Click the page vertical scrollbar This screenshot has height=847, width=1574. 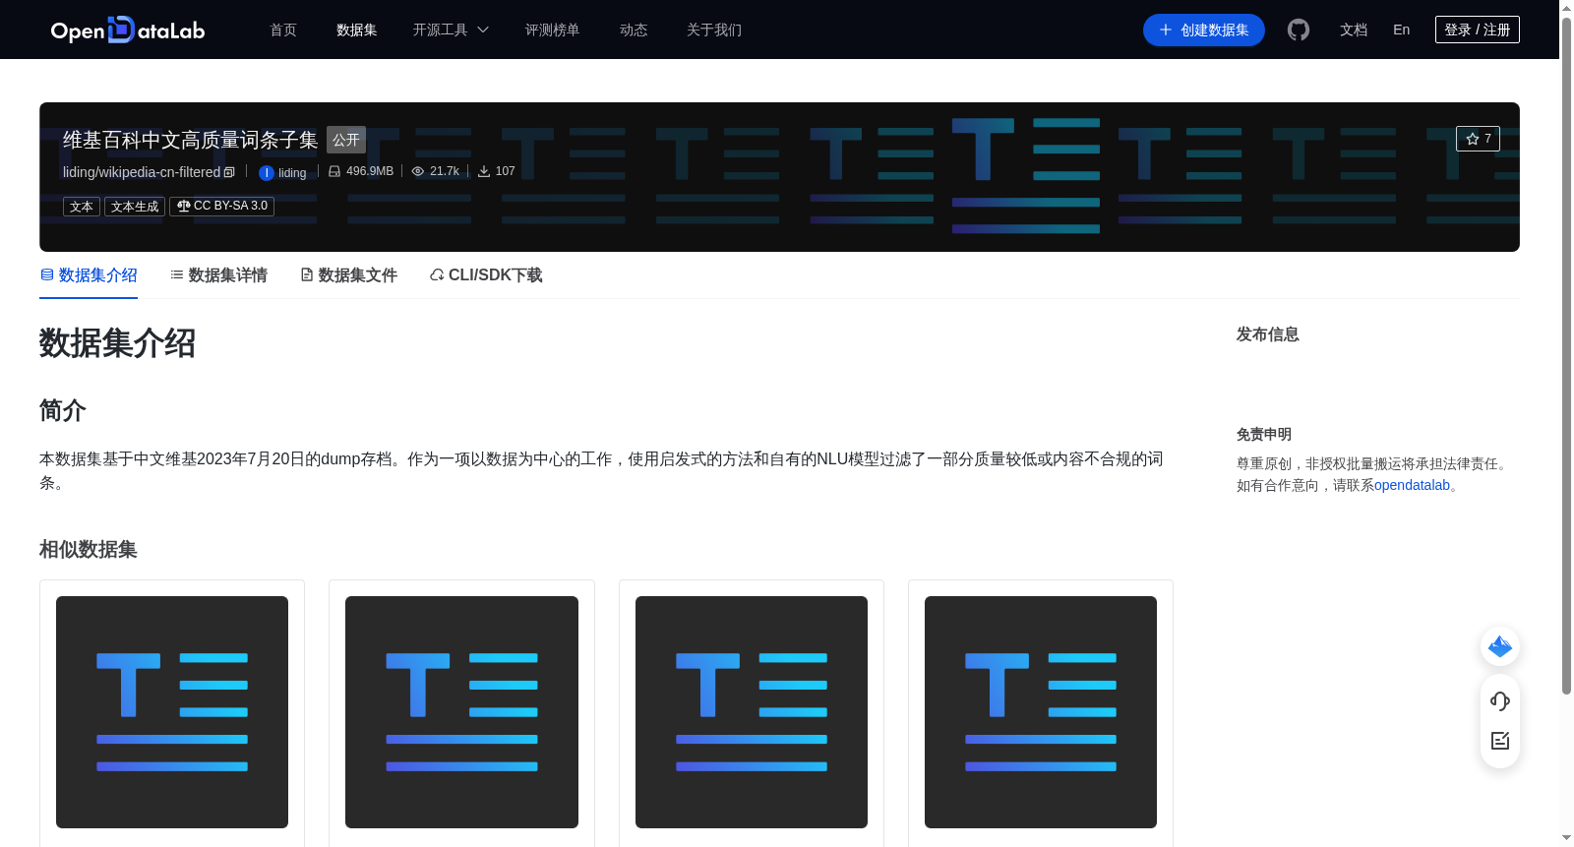pyautogui.click(x=1566, y=354)
